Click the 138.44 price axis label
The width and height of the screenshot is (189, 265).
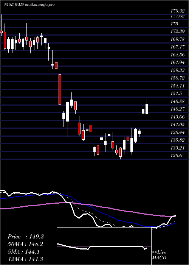tap(177, 132)
